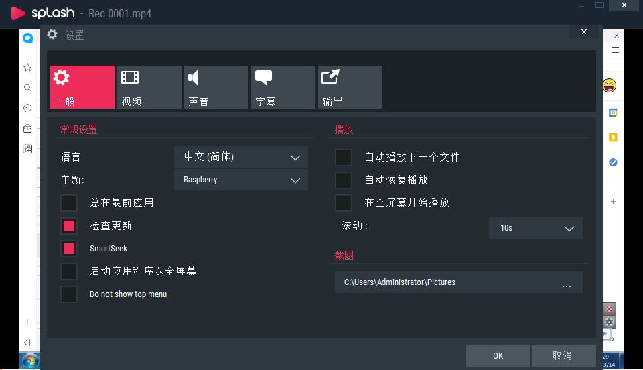Click the 取消 cancel button
Viewport: 643px width, 370px height.
(x=563, y=355)
